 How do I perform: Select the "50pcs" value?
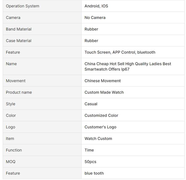coord(90,162)
